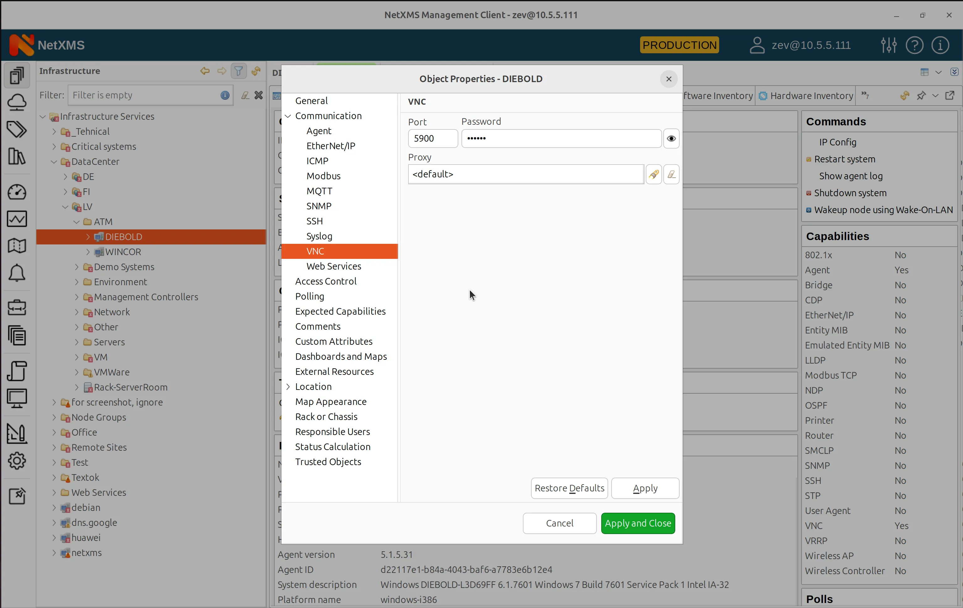This screenshot has height=608, width=963.
Task: Open the Configuration gear perspective in sidebar
Action: 17,461
